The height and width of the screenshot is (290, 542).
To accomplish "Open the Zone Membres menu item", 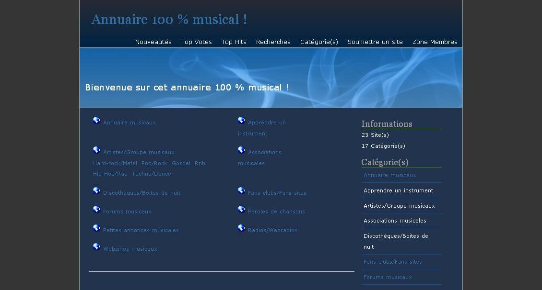I will [435, 42].
